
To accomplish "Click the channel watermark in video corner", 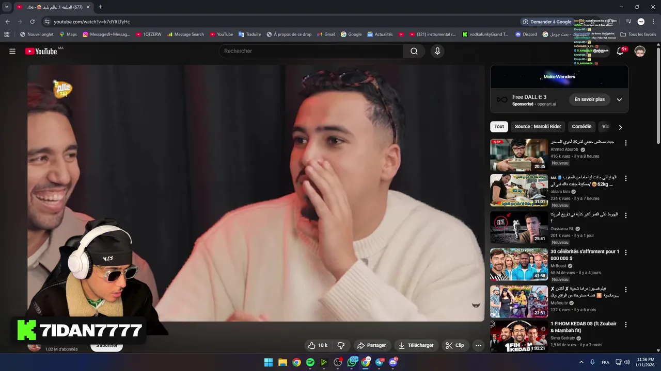I will (476, 306).
